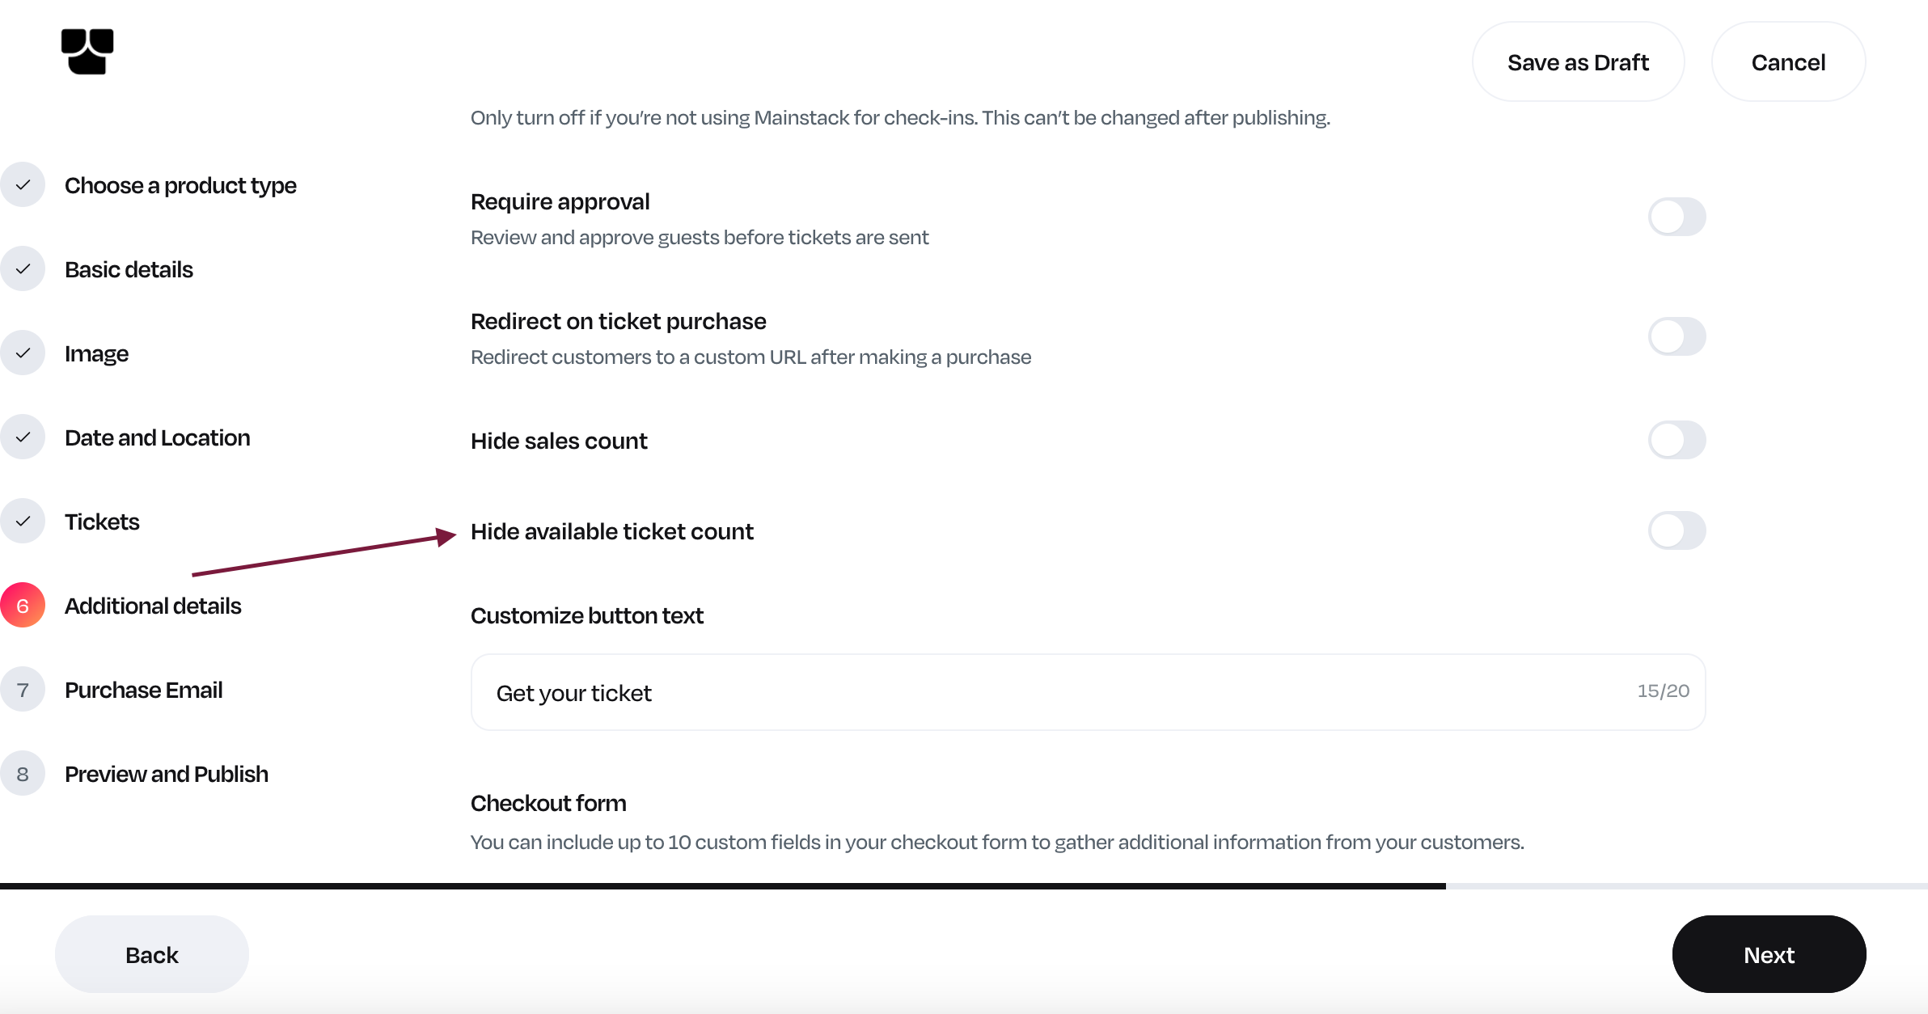Enable the Require approval toggle
The height and width of the screenshot is (1014, 1928).
1676,217
